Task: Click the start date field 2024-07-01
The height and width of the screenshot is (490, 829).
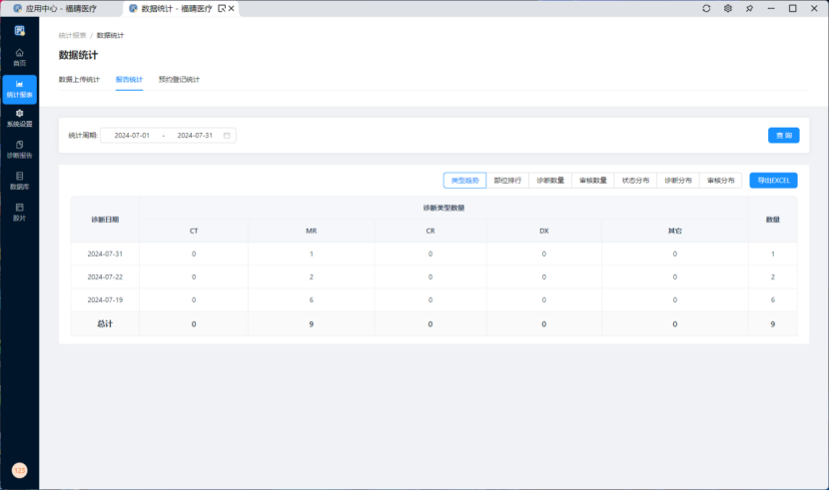Action: point(132,135)
